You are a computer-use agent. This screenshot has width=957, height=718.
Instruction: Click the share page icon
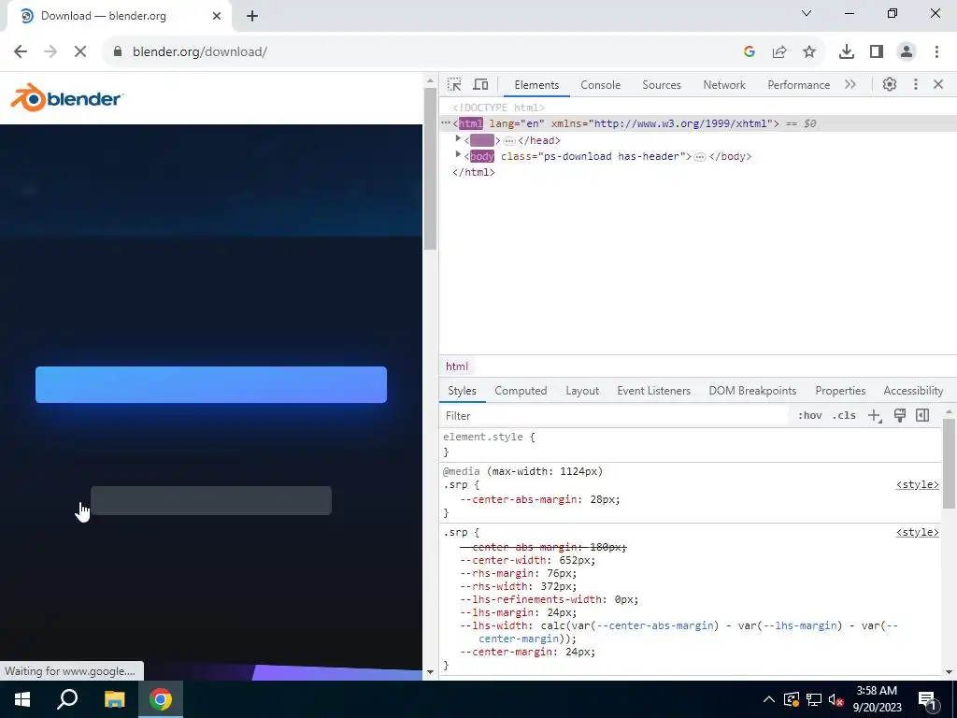click(779, 52)
